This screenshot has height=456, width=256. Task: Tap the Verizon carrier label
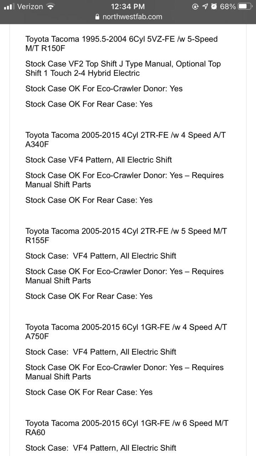pos(30,6)
